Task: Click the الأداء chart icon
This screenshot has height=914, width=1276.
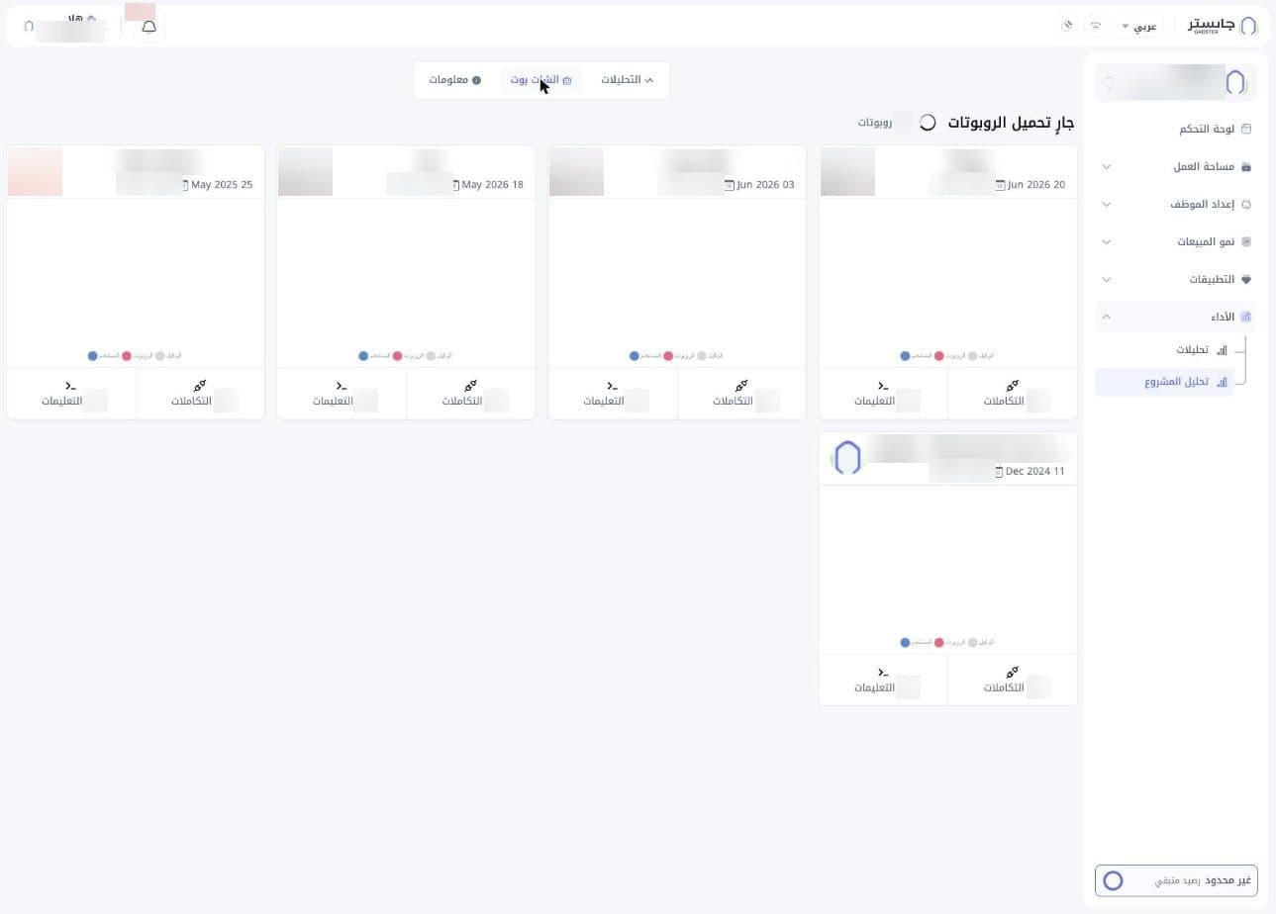Action: pyautogui.click(x=1246, y=317)
